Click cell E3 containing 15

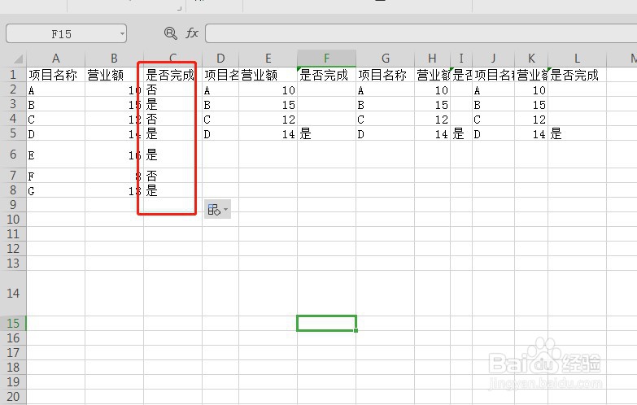click(x=268, y=104)
